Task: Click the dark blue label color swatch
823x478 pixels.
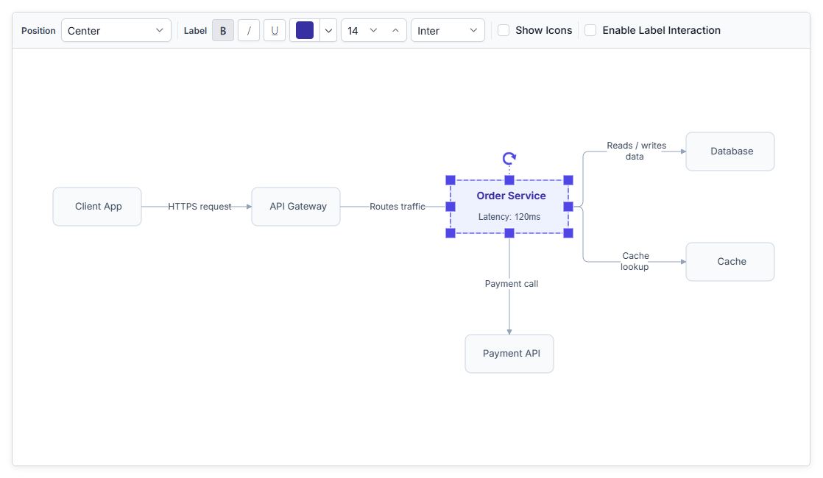Action: point(305,30)
